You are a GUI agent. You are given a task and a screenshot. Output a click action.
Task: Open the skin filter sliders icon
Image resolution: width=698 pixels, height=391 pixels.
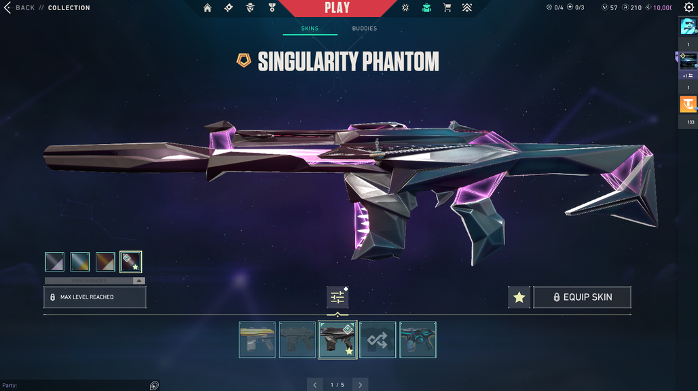[x=337, y=297]
